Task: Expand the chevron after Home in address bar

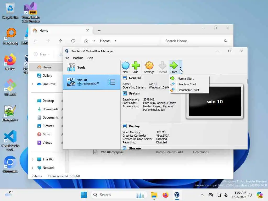Action: tap(115, 41)
